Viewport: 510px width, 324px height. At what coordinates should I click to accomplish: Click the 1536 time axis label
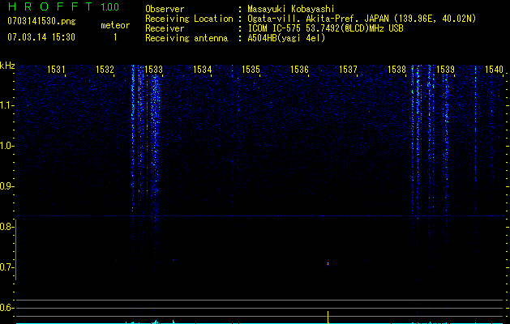point(299,70)
